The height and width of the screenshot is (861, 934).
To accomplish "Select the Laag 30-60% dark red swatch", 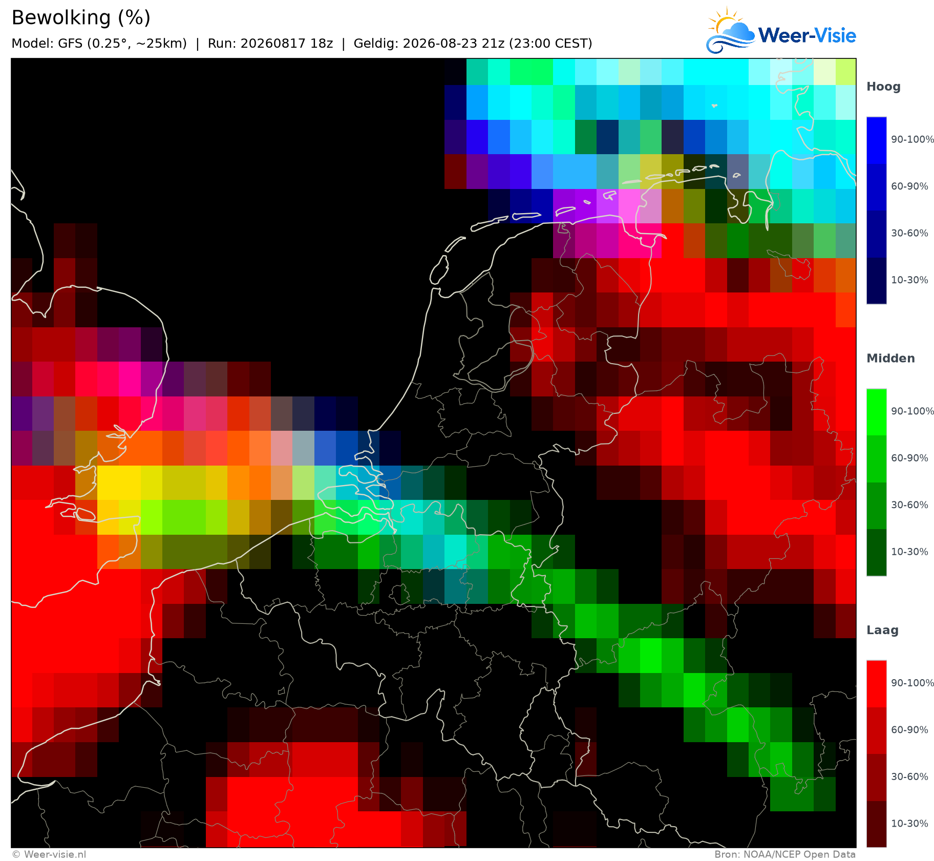I will click(x=876, y=778).
